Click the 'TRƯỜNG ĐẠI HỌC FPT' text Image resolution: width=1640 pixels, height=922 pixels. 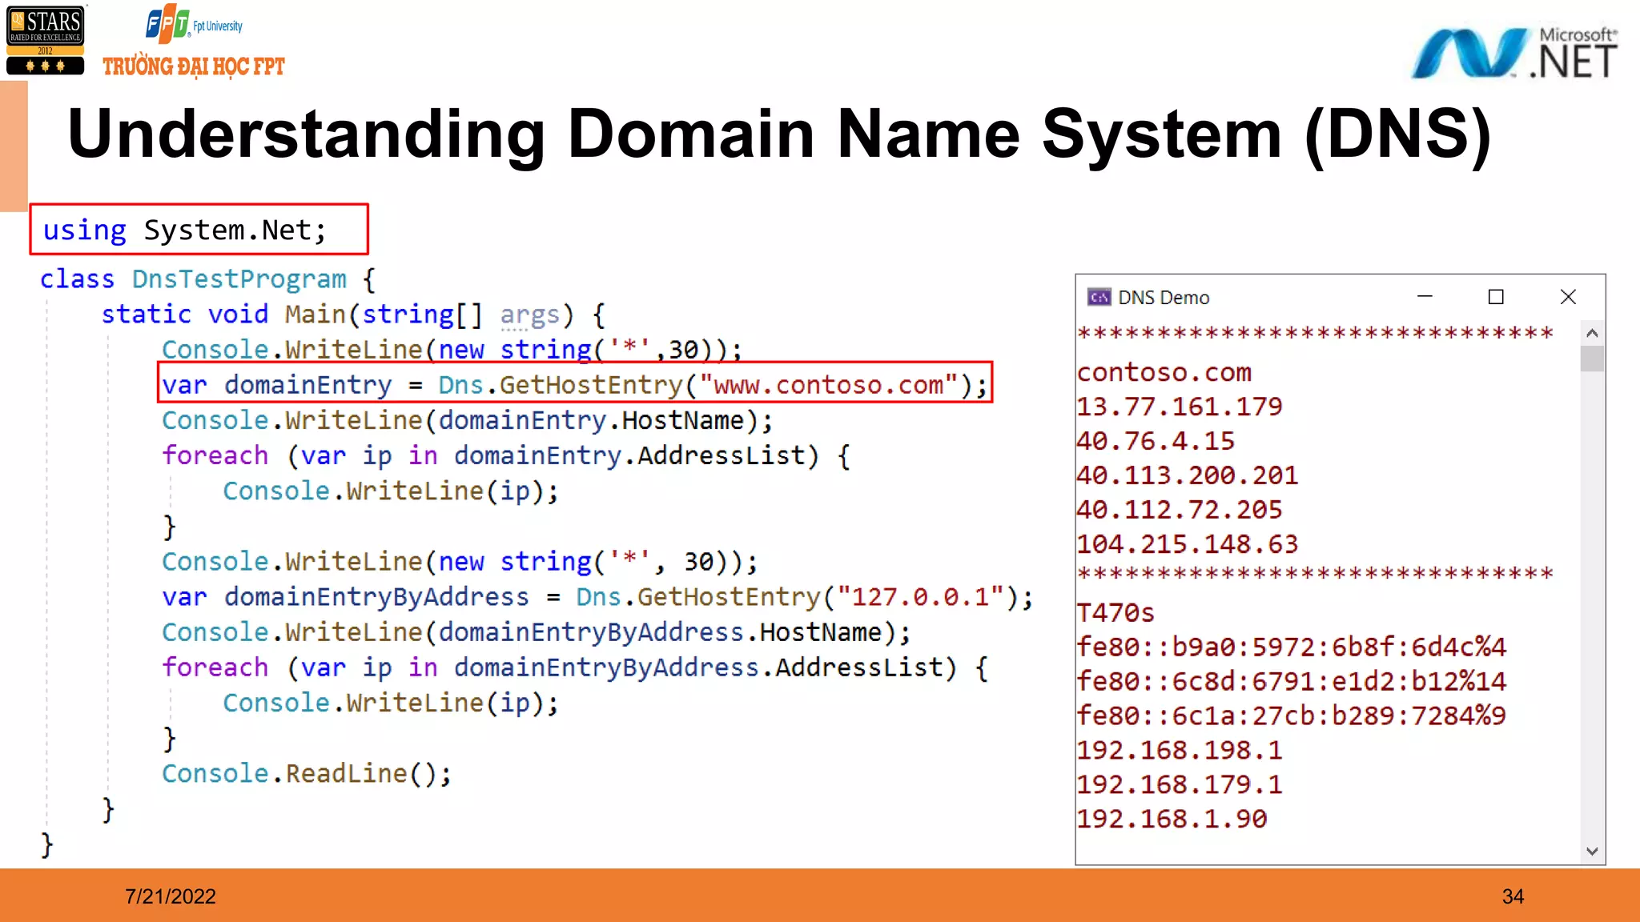(x=194, y=66)
